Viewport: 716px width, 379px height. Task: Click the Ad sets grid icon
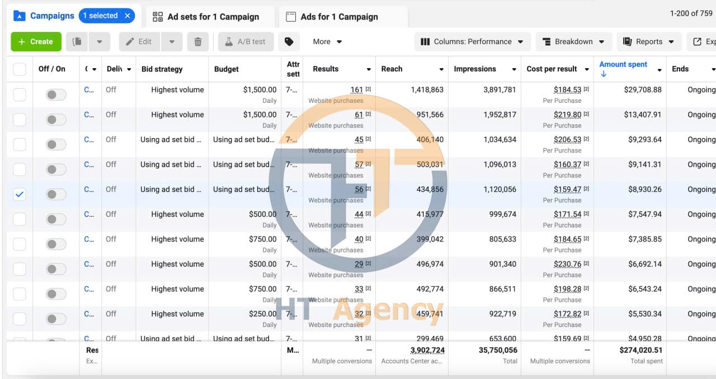pyautogui.click(x=158, y=17)
